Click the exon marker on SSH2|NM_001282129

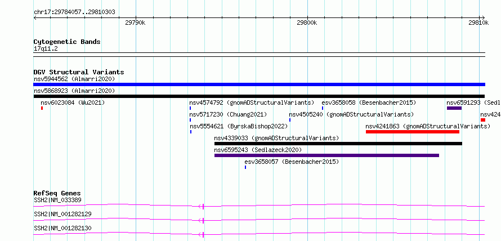203,221
